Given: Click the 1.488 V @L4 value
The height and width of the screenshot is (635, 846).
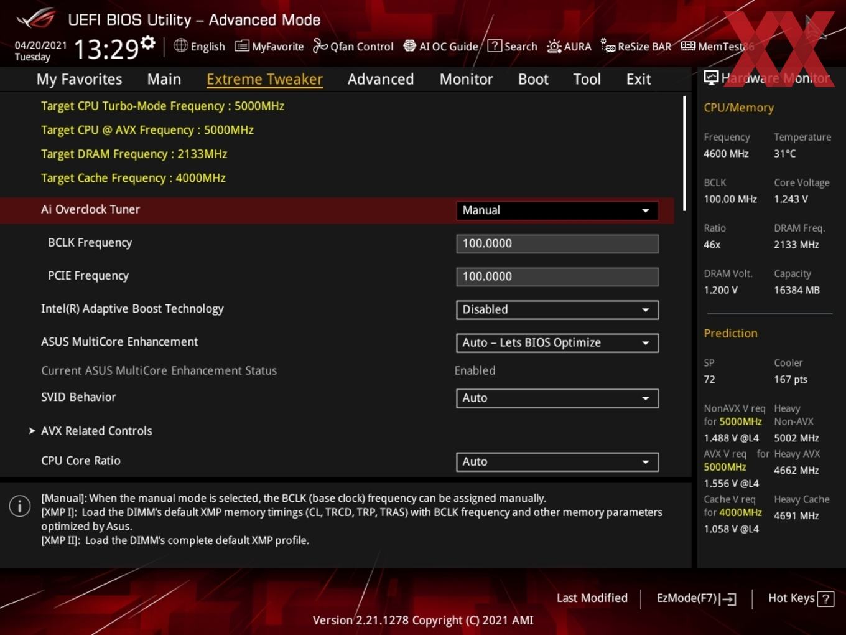Looking at the screenshot, I should click(731, 438).
